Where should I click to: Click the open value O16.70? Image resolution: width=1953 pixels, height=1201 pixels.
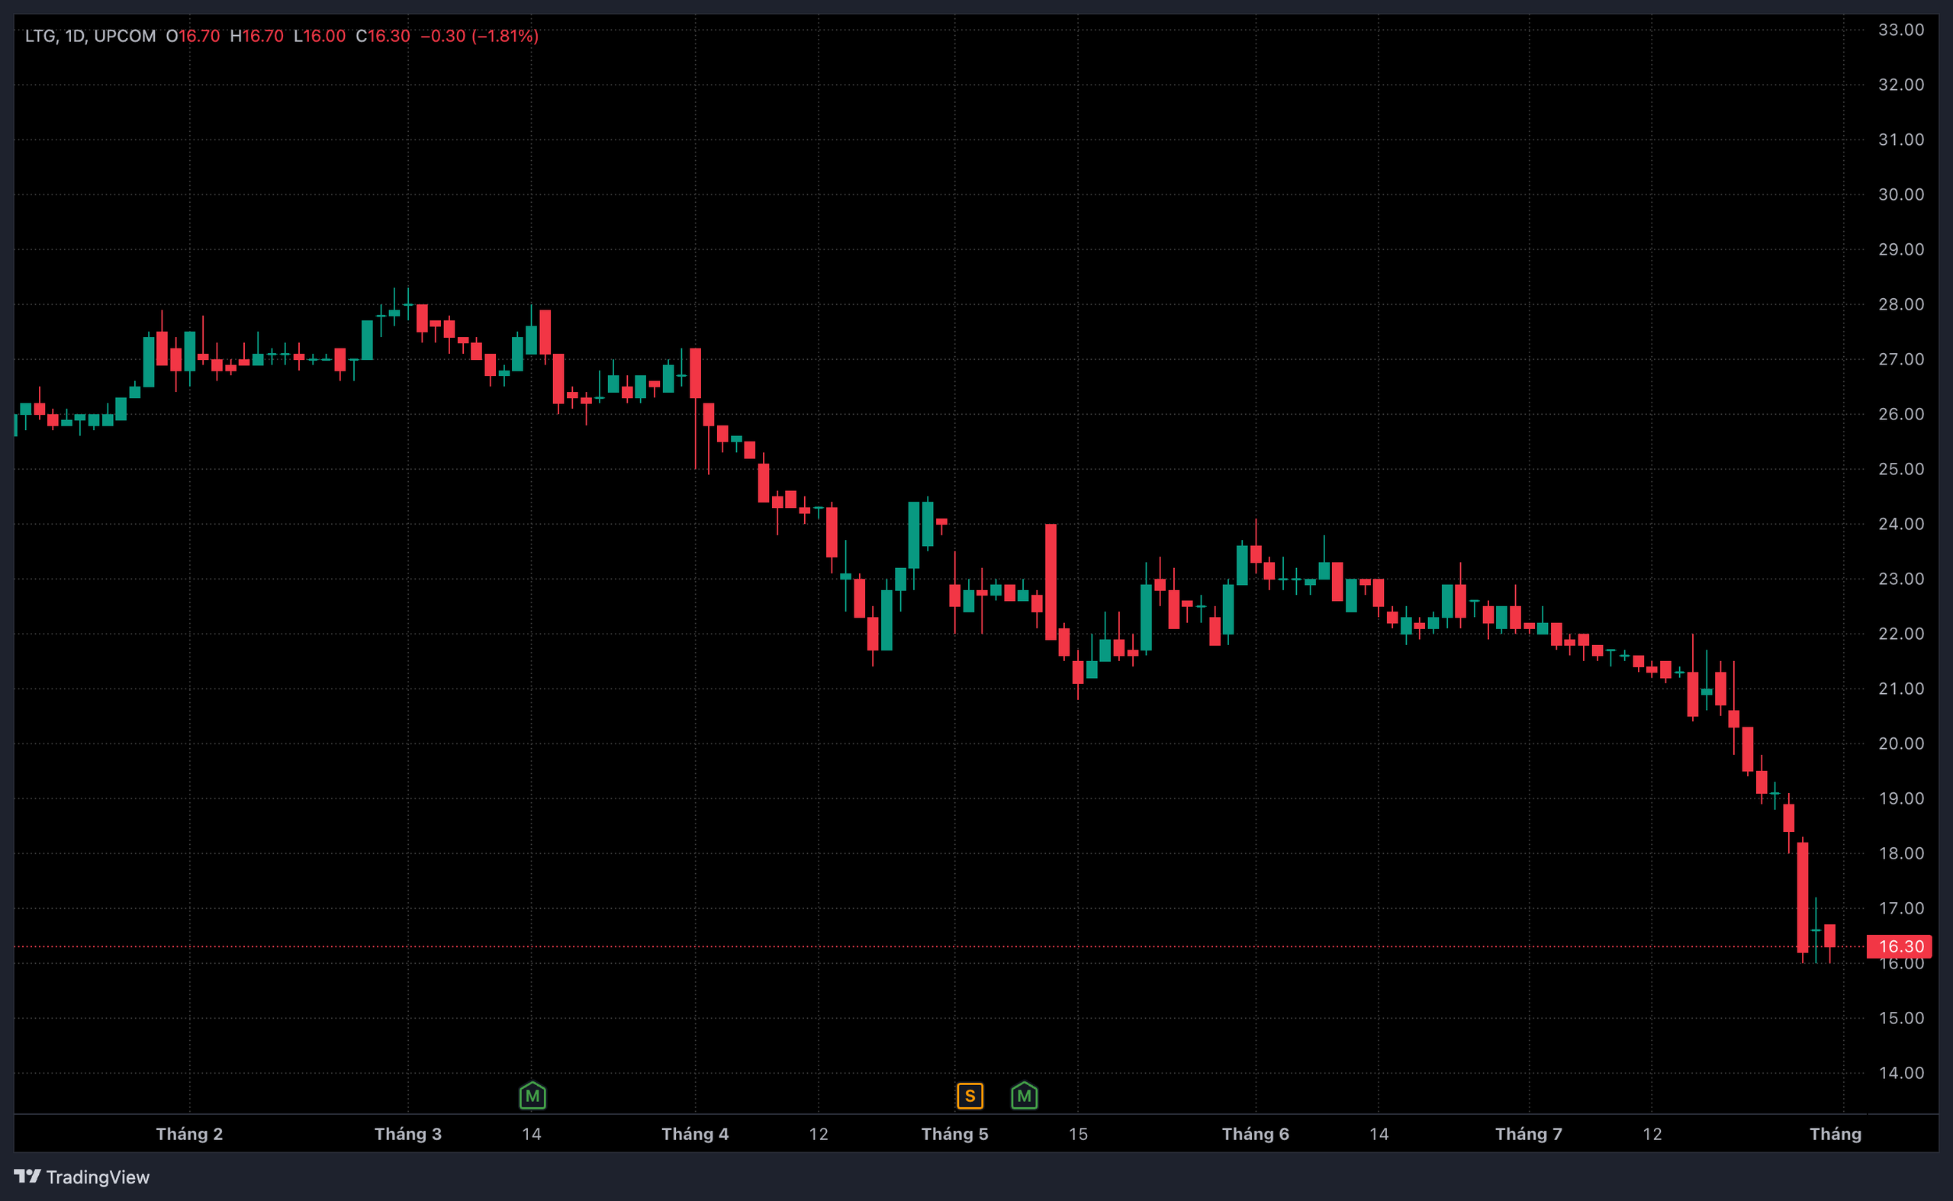coord(193,36)
